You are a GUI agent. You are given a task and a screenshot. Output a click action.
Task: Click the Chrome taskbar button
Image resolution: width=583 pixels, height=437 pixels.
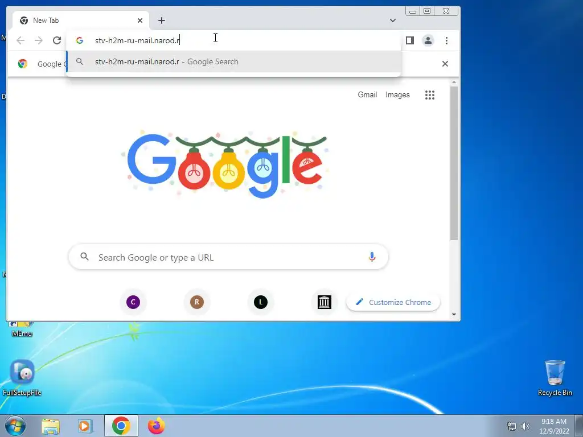pyautogui.click(x=121, y=426)
